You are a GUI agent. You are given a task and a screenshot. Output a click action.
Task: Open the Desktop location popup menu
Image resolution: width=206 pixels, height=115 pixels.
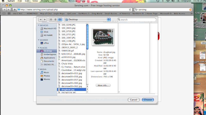[87, 20]
